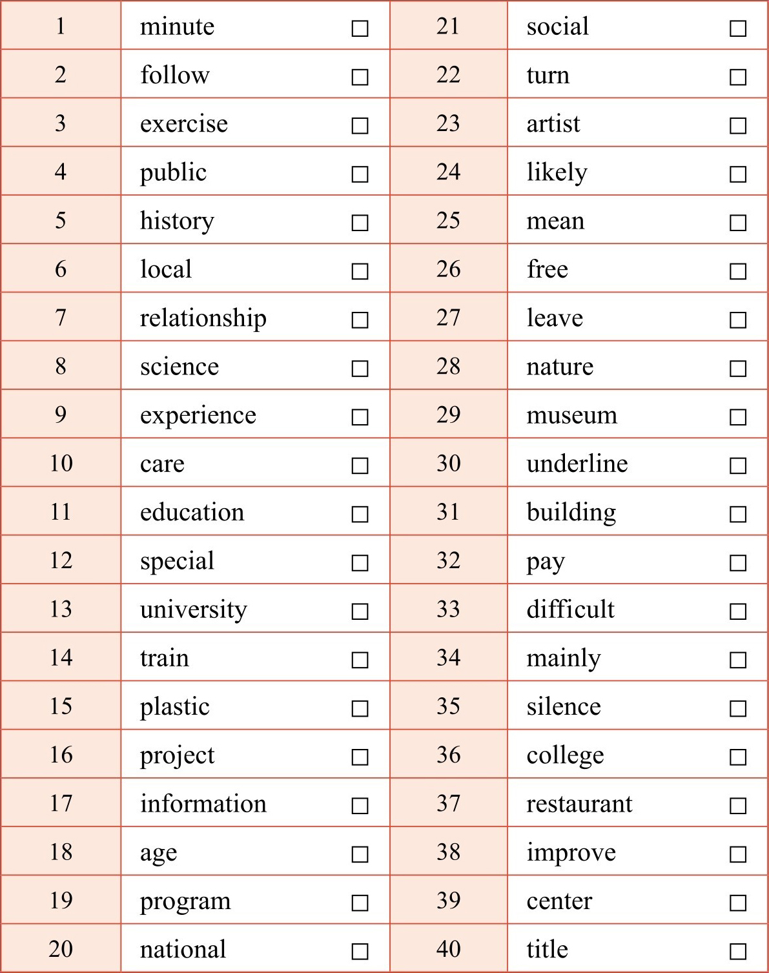
Task: Click the number 25 cell
Action: tap(448, 220)
